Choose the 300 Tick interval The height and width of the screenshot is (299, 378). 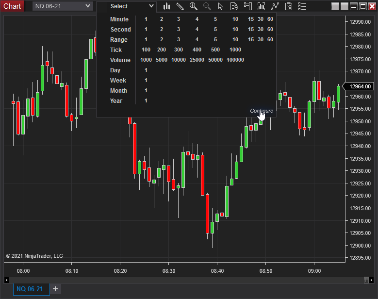(179, 50)
